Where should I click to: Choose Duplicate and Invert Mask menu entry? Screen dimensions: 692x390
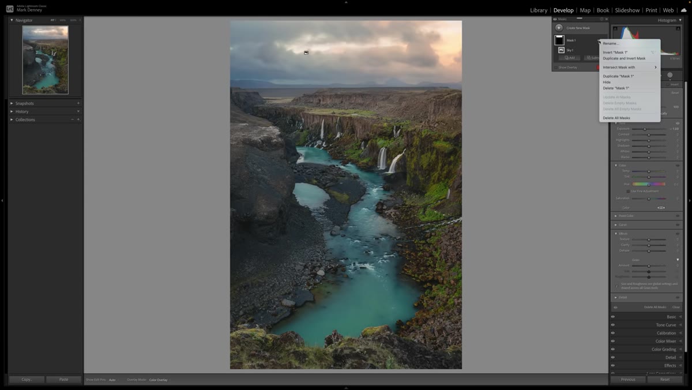[624, 58]
